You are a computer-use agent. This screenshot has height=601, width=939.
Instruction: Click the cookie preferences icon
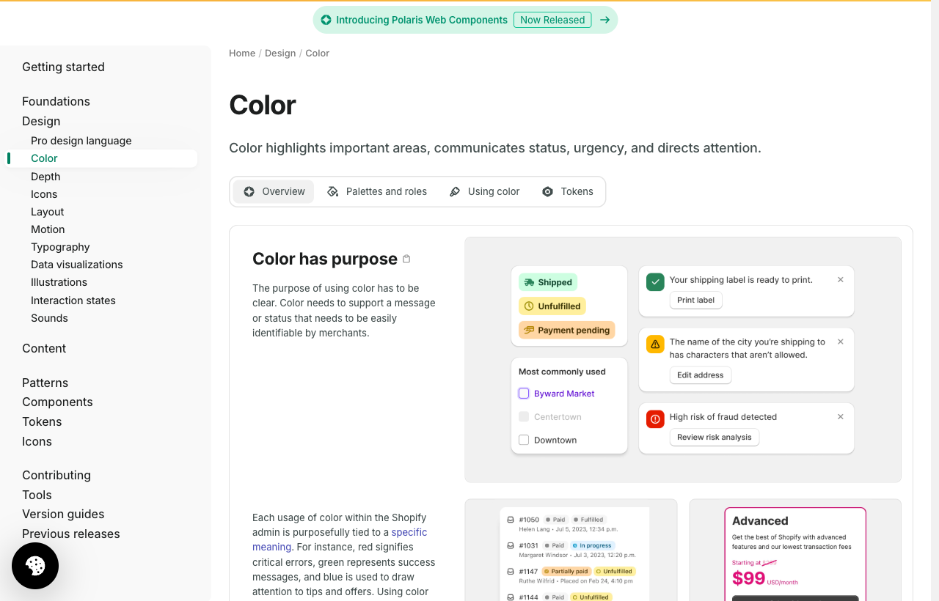click(x=35, y=566)
